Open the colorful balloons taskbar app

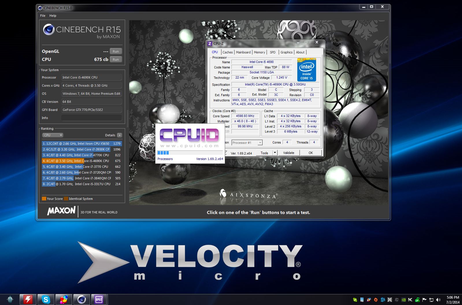(64, 300)
